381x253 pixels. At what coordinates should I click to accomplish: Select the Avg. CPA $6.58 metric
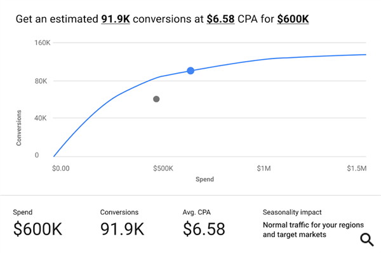[x=204, y=223]
